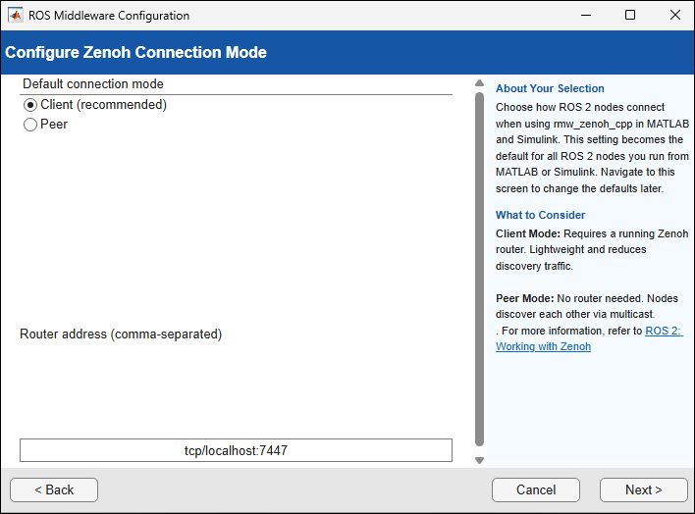Viewport: 695px width, 514px height.
Task: Click the 'About Your Selection' heading
Action: (550, 88)
